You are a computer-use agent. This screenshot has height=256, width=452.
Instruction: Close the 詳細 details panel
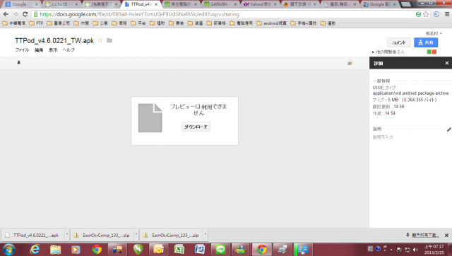[447, 63]
